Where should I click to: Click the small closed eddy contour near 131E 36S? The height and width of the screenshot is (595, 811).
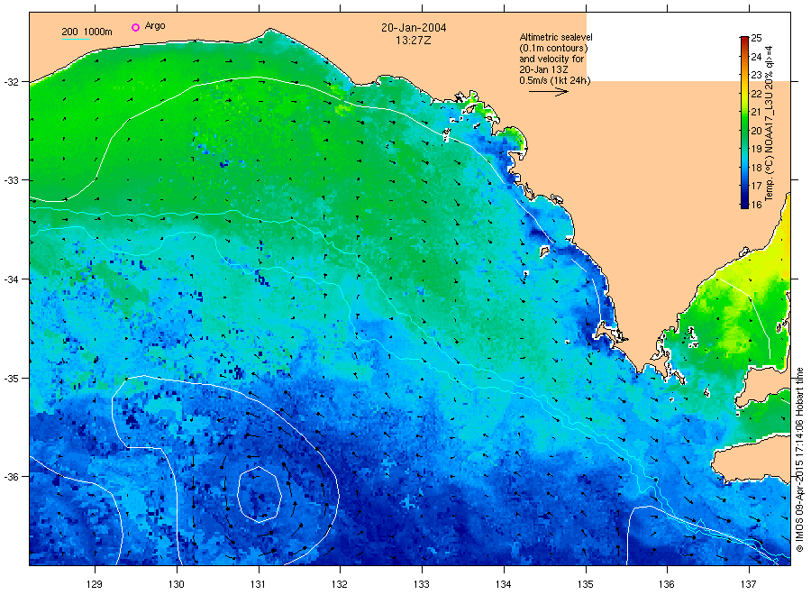tap(260, 494)
